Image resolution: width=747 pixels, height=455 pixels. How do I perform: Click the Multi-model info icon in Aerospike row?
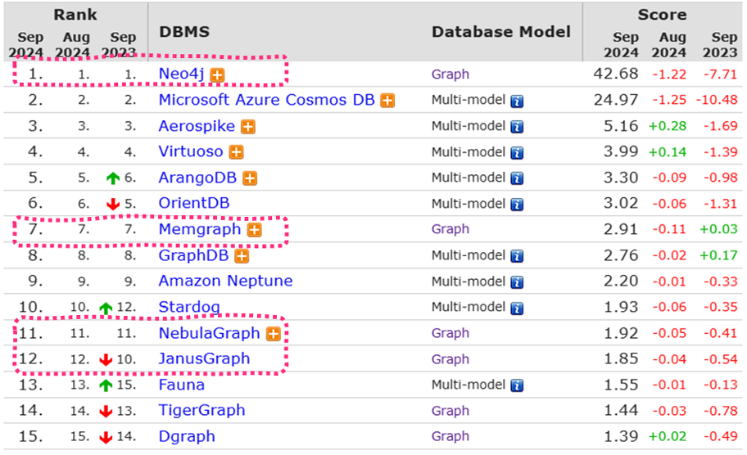(517, 127)
